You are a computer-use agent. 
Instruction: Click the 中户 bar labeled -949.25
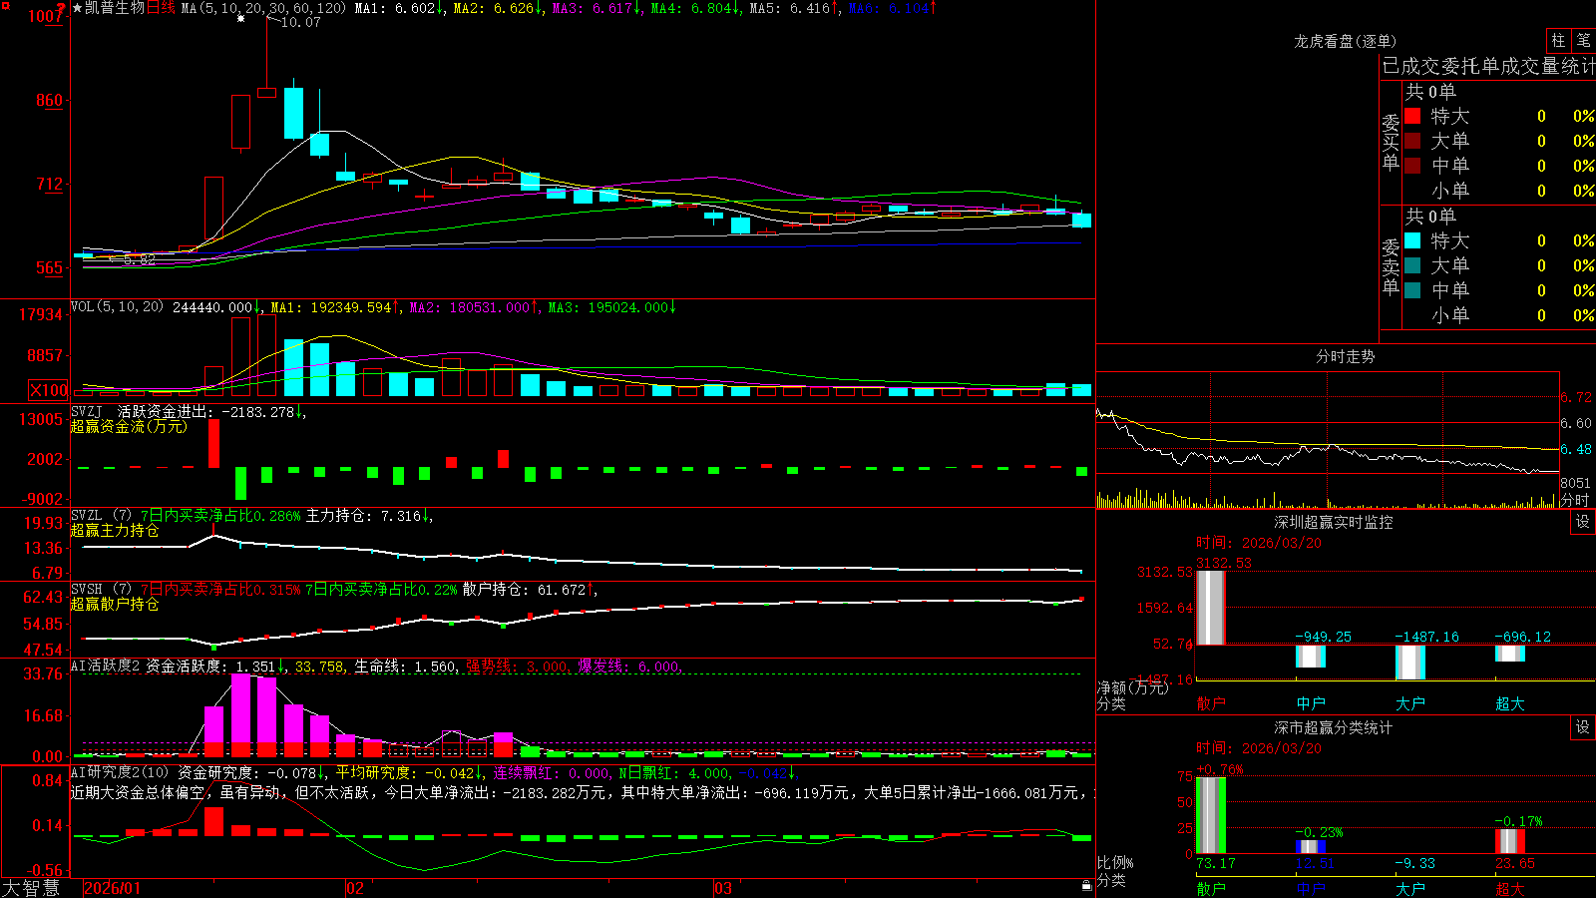1311,657
